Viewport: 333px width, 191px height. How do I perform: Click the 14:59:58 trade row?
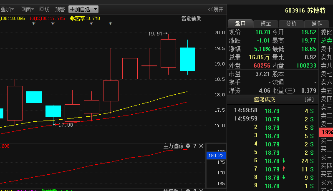coord(274,111)
